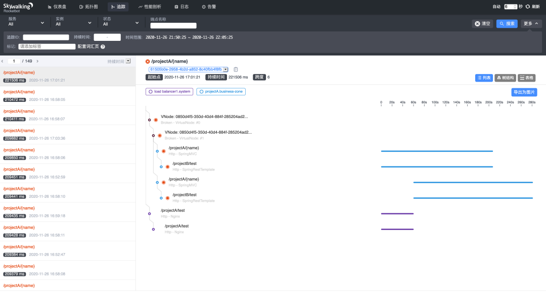546x292 pixels.
Task: Go to previous page of trace list
Action: click(x=3, y=61)
